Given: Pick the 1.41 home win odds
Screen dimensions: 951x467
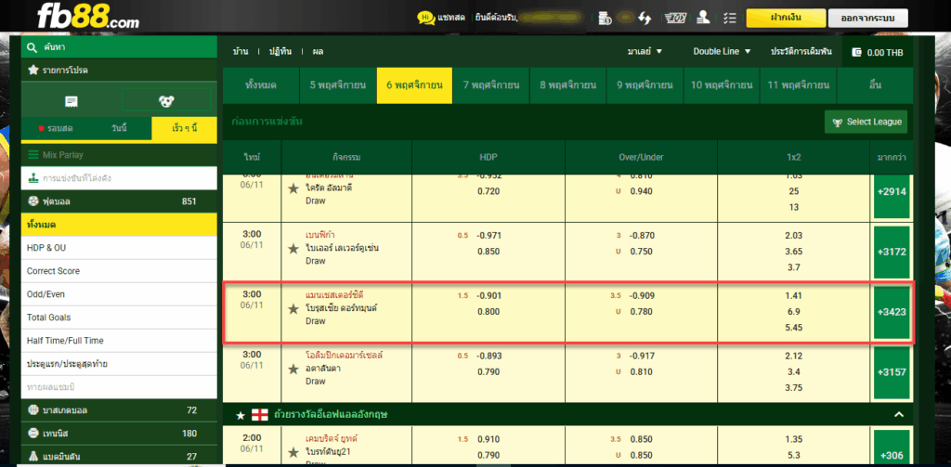Looking at the screenshot, I should pyautogui.click(x=793, y=296).
